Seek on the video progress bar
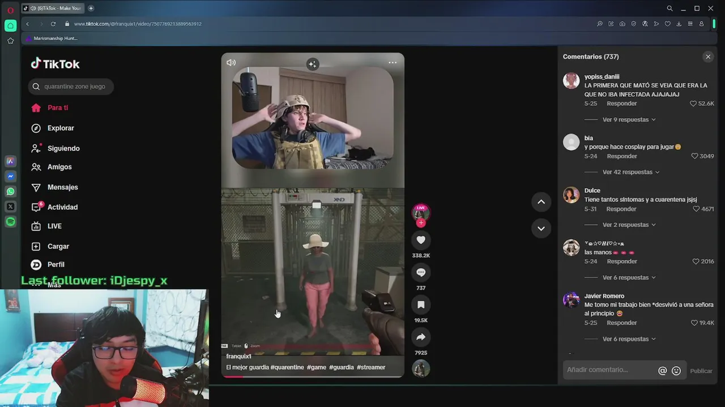Screen dimensions: 725x407 click(x=313, y=376)
